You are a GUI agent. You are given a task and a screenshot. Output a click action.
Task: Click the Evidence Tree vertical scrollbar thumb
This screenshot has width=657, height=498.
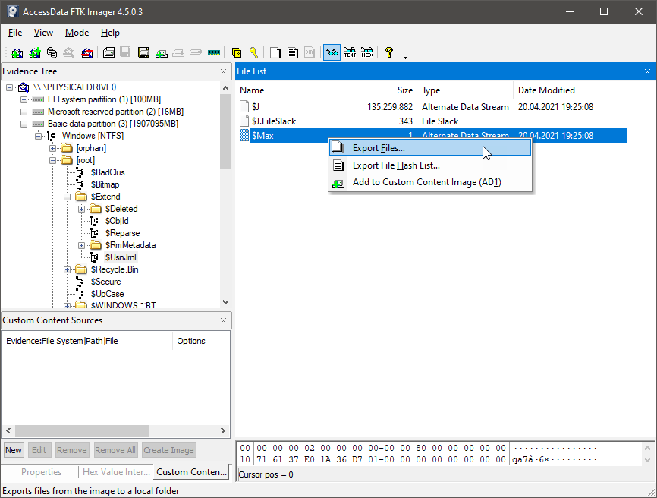click(x=226, y=132)
